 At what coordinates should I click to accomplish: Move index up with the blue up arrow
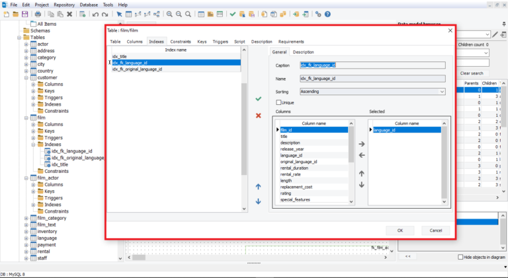pos(258,187)
